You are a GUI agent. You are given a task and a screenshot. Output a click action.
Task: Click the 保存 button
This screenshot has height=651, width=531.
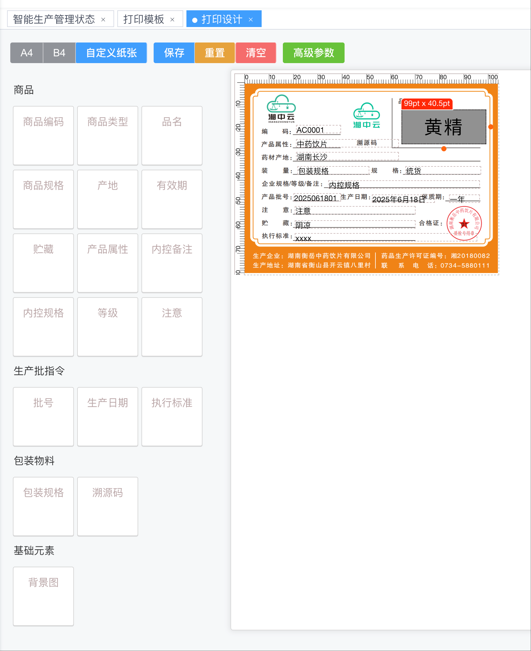point(174,53)
